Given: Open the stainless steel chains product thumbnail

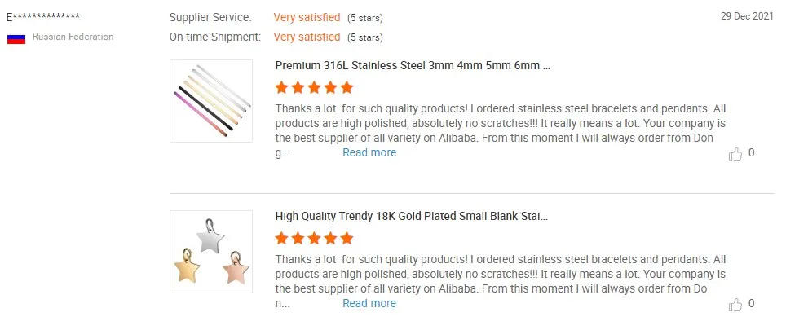Looking at the screenshot, I should click(x=211, y=101).
